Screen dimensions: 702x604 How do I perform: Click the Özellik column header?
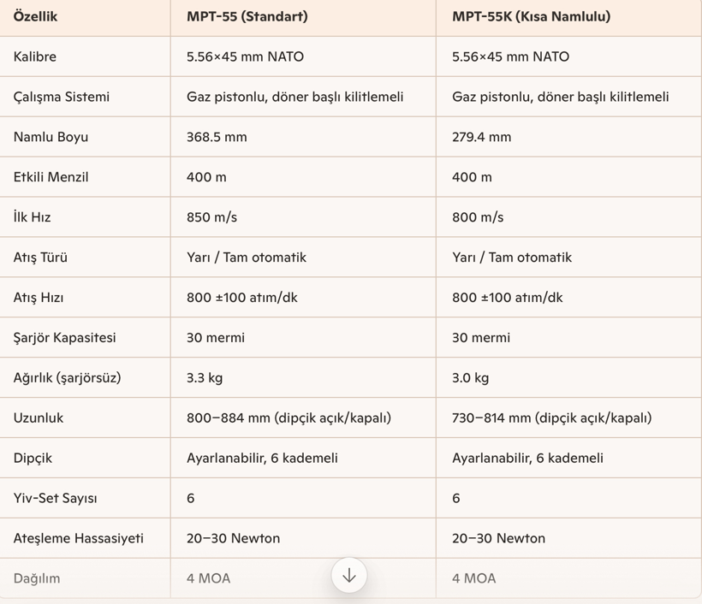click(x=36, y=16)
